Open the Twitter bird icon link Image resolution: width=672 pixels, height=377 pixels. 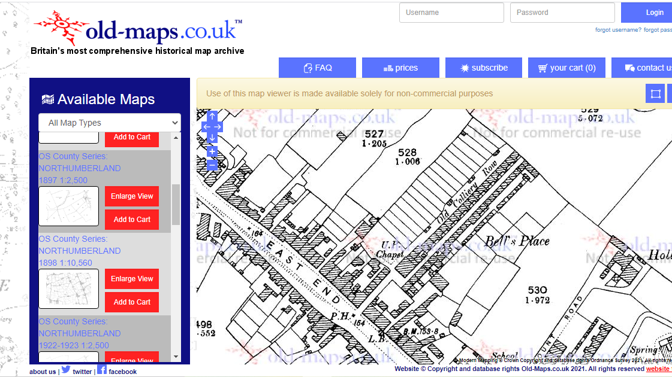66,370
